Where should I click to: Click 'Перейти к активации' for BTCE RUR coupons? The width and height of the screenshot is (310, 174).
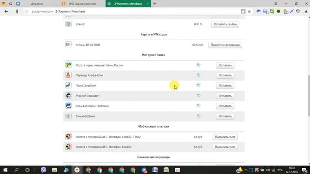(225, 45)
